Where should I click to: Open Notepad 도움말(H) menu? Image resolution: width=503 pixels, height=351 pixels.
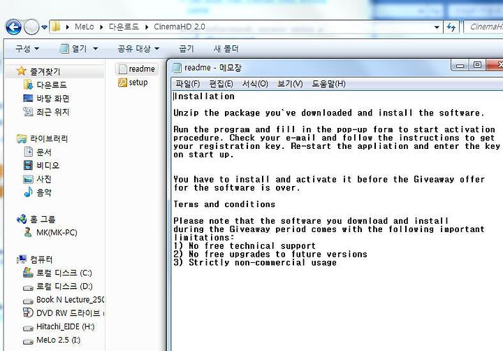tap(328, 84)
